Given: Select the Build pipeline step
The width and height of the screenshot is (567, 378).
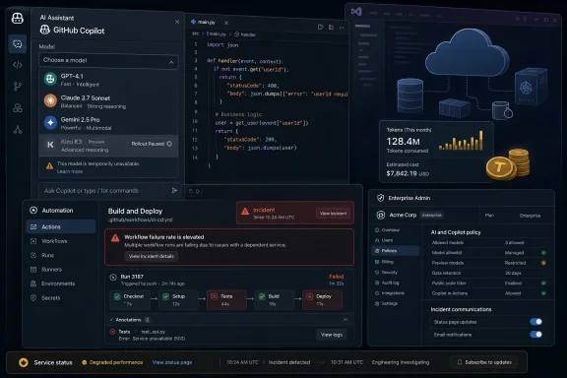Looking at the screenshot, I should 274,299.
